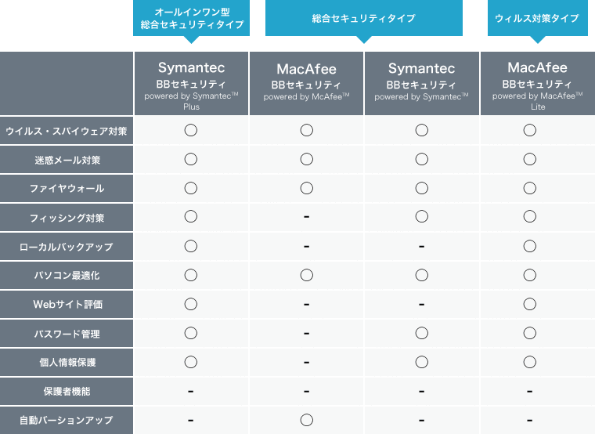Select the 総合セキュリティタイプ header tab

click(363, 18)
